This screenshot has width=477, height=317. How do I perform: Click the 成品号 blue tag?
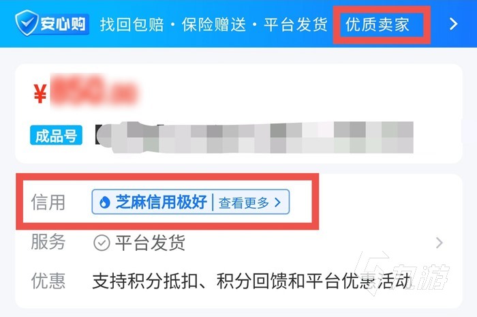pos(56,136)
